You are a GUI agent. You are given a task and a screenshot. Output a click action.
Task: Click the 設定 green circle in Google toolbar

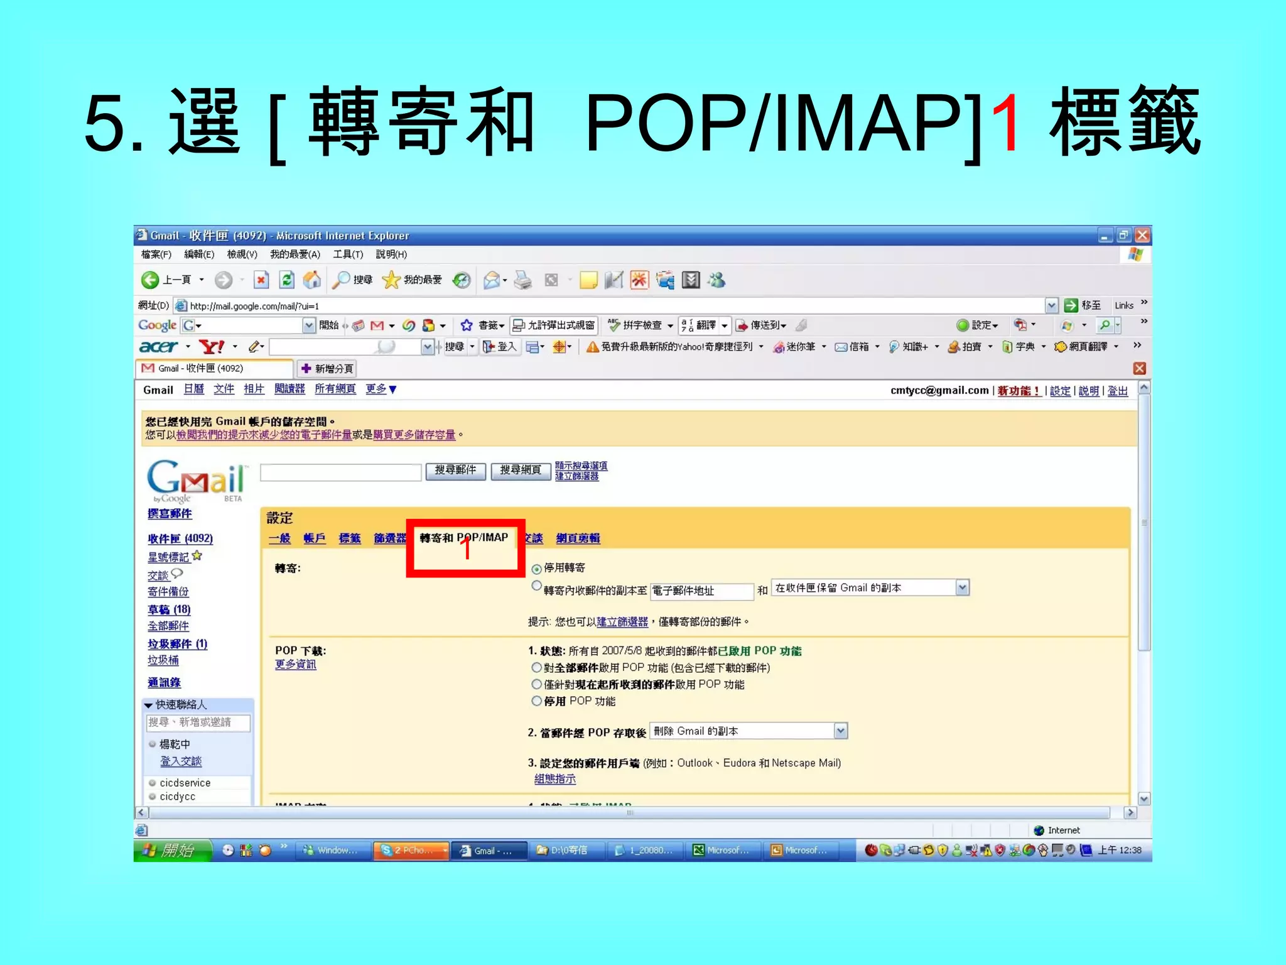[x=962, y=325]
